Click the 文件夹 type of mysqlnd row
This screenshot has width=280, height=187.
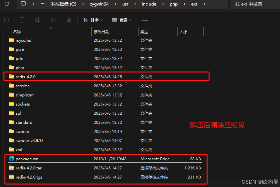tap(146, 40)
